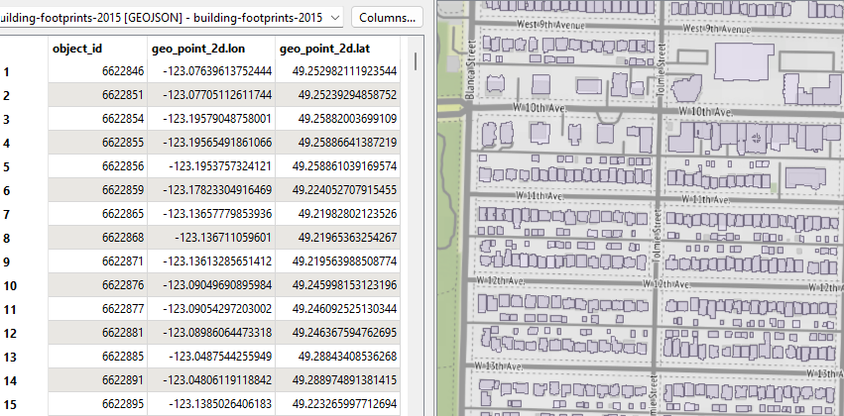
Task: Click latitude cell 49.21982802123526
Action: click(x=337, y=214)
